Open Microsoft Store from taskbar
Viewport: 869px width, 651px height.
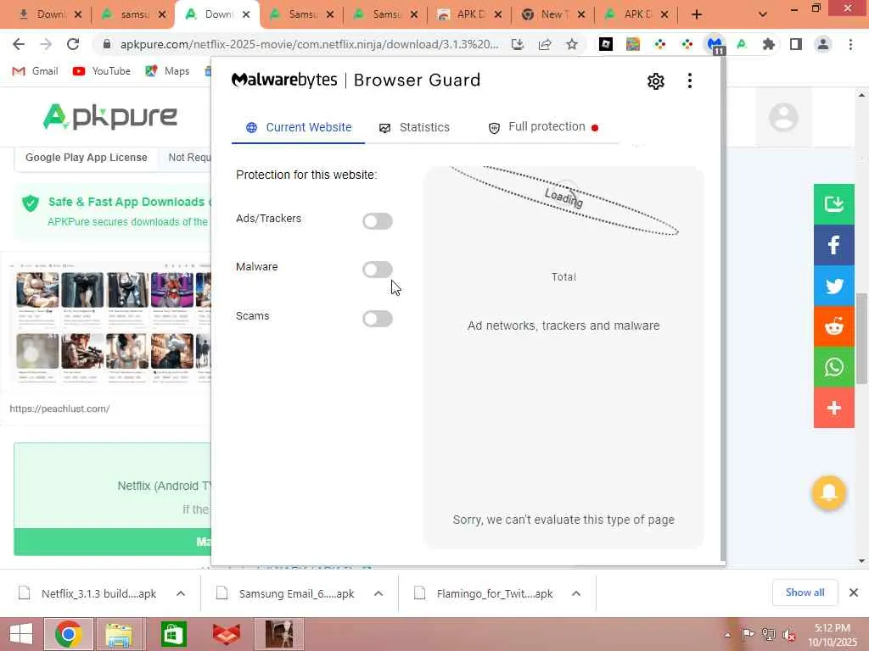tap(173, 634)
